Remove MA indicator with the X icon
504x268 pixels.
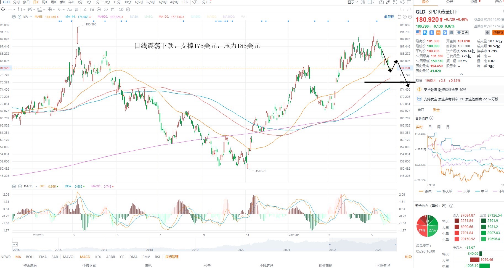tap(19, 17)
